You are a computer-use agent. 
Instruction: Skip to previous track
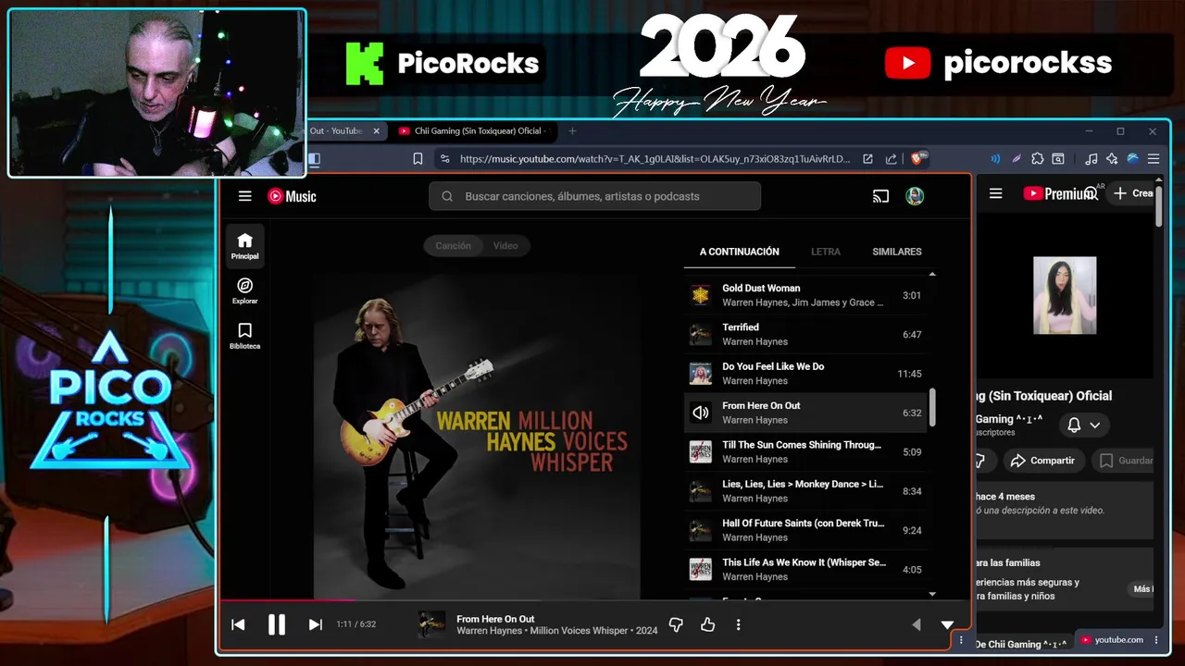(238, 624)
